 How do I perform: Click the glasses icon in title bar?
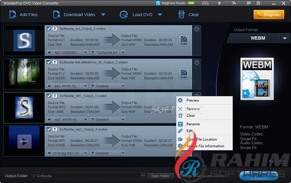205,3
